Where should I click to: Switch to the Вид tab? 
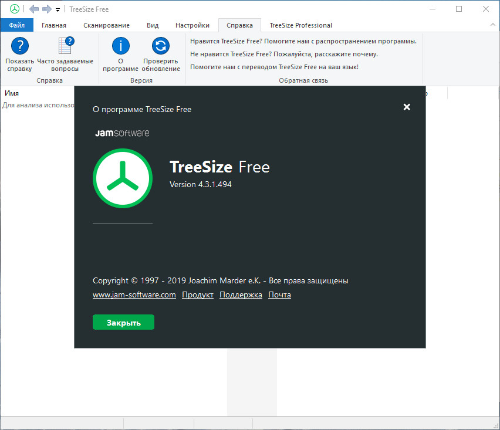coord(153,25)
